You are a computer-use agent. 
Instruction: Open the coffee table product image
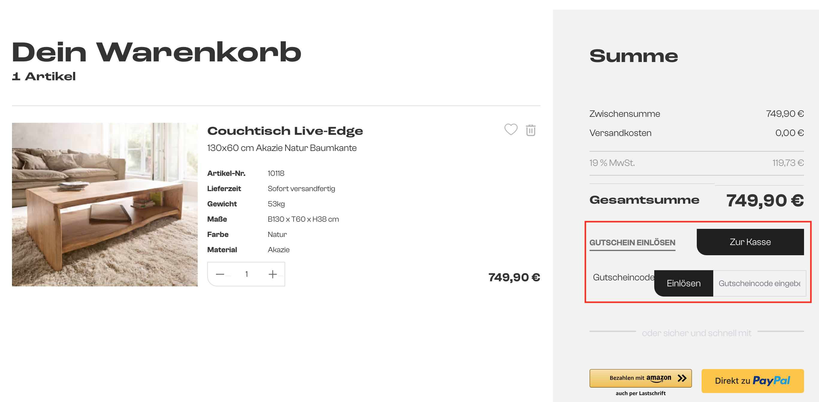(105, 205)
